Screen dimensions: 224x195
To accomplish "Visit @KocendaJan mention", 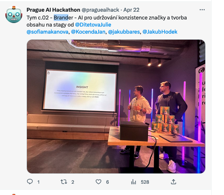I will (88, 32).
